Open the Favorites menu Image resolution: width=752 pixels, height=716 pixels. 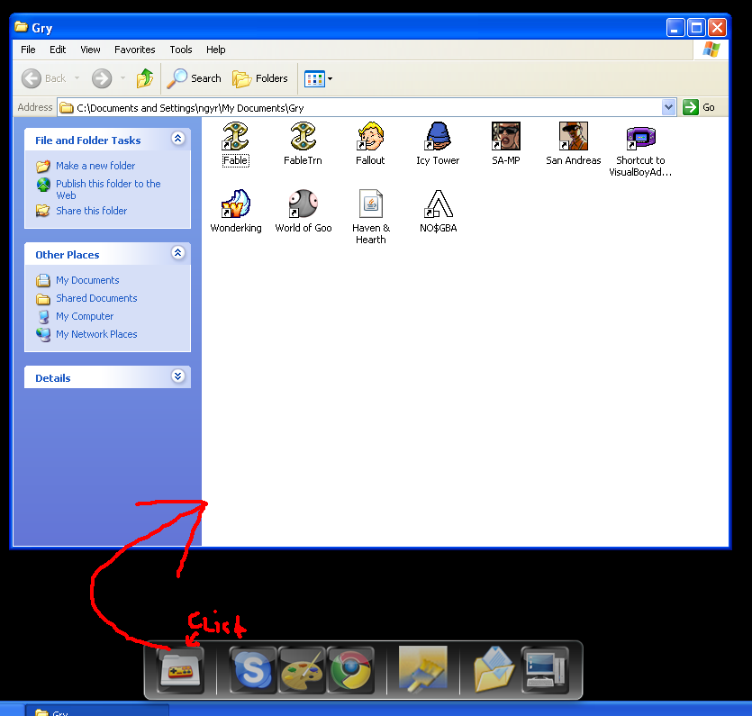(x=135, y=50)
